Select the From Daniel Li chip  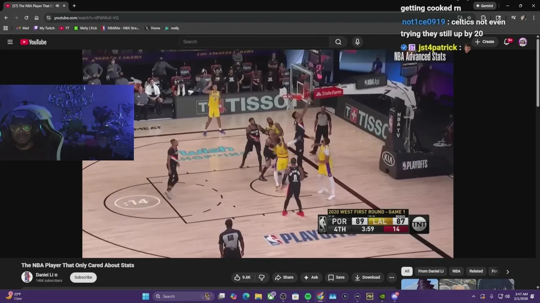pyautogui.click(x=431, y=271)
